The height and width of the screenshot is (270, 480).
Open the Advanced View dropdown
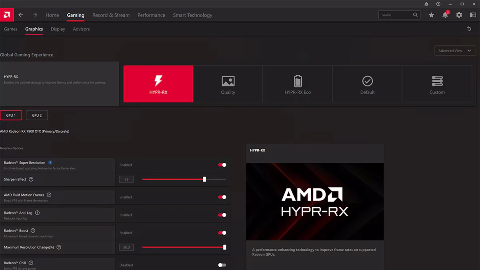455,51
